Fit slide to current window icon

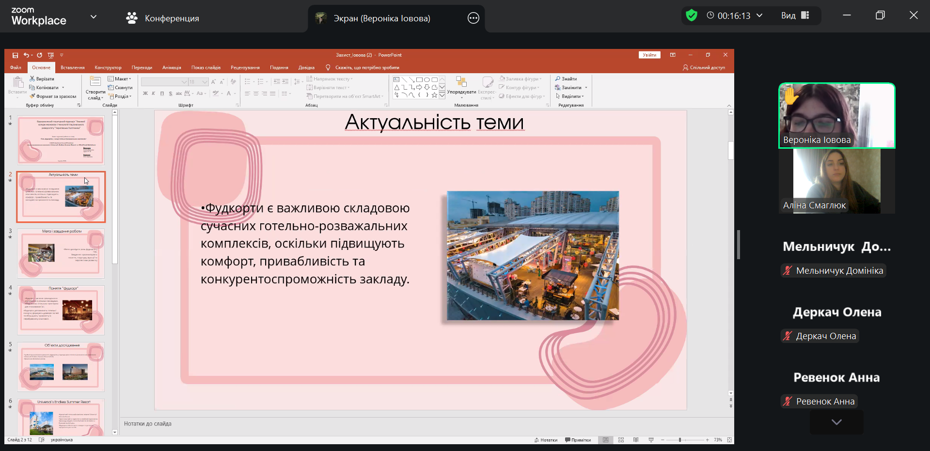coord(729,440)
